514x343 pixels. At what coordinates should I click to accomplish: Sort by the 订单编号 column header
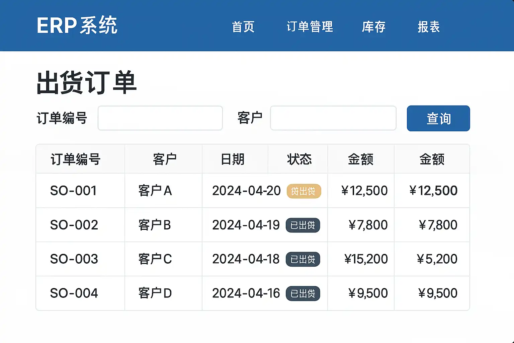[x=75, y=159]
